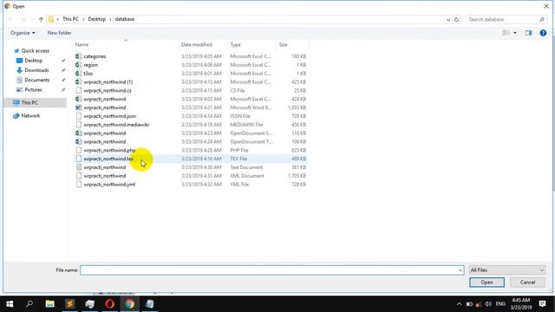Open Desktop in the navigation pane
Screen dimensions: 555x312
[33, 61]
